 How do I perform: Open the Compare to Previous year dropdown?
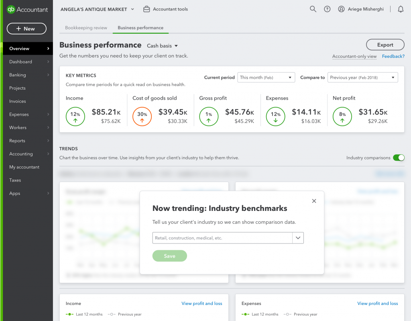click(x=363, y=78)
